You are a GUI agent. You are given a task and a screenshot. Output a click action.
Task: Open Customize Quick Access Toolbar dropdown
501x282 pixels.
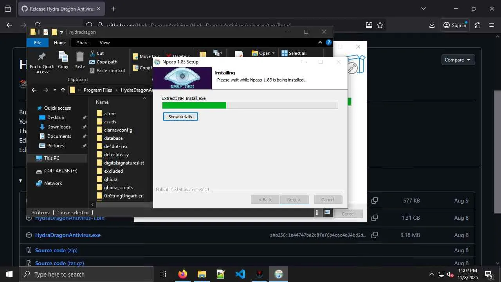point(61,32)
